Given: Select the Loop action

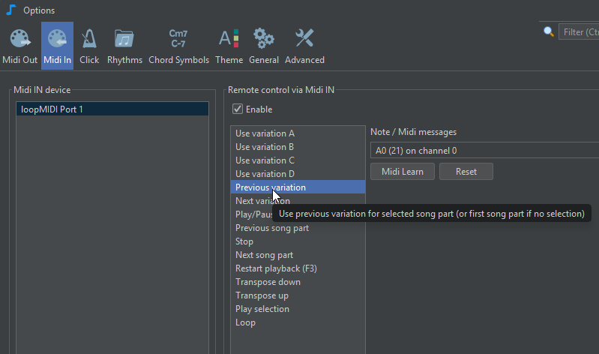Looking at the screenshot, I should point(245,322).
